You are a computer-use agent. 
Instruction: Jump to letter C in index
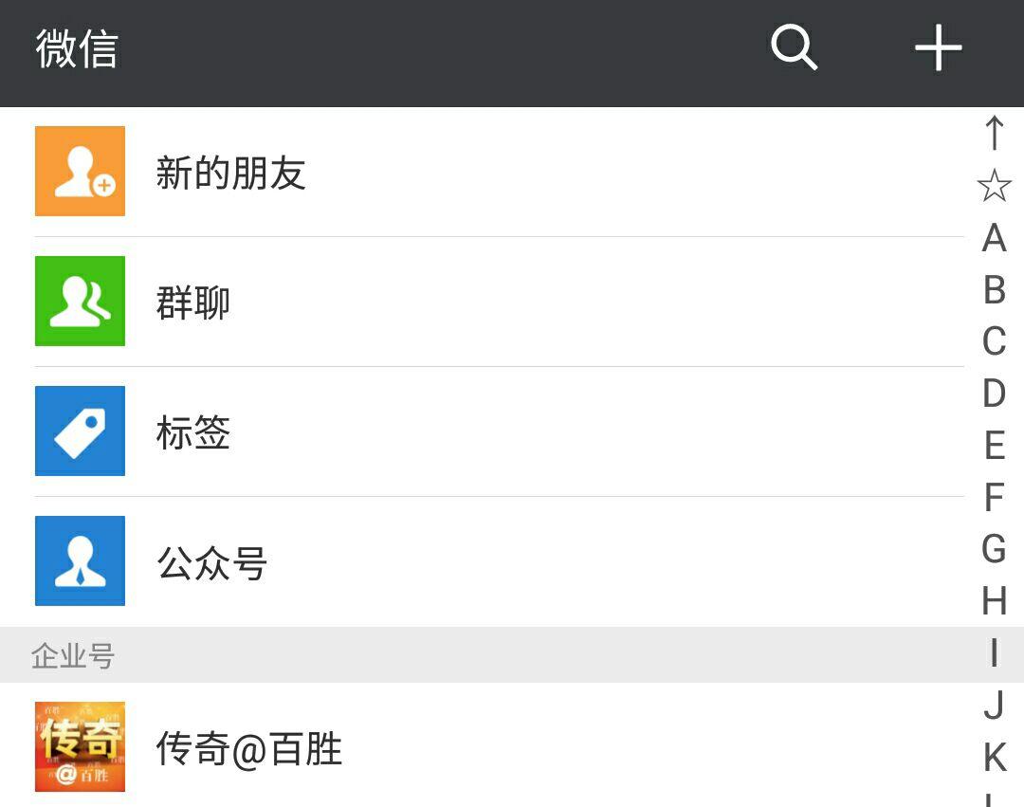pyautogui.click(x=994, y=341)
